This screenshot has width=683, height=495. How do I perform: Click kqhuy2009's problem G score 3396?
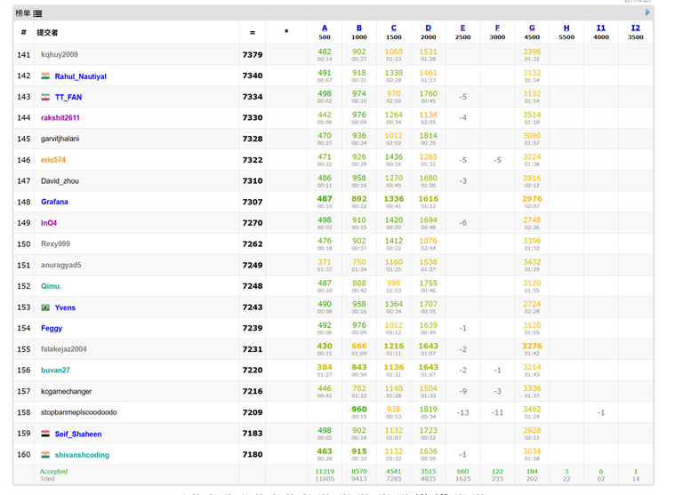532,52
